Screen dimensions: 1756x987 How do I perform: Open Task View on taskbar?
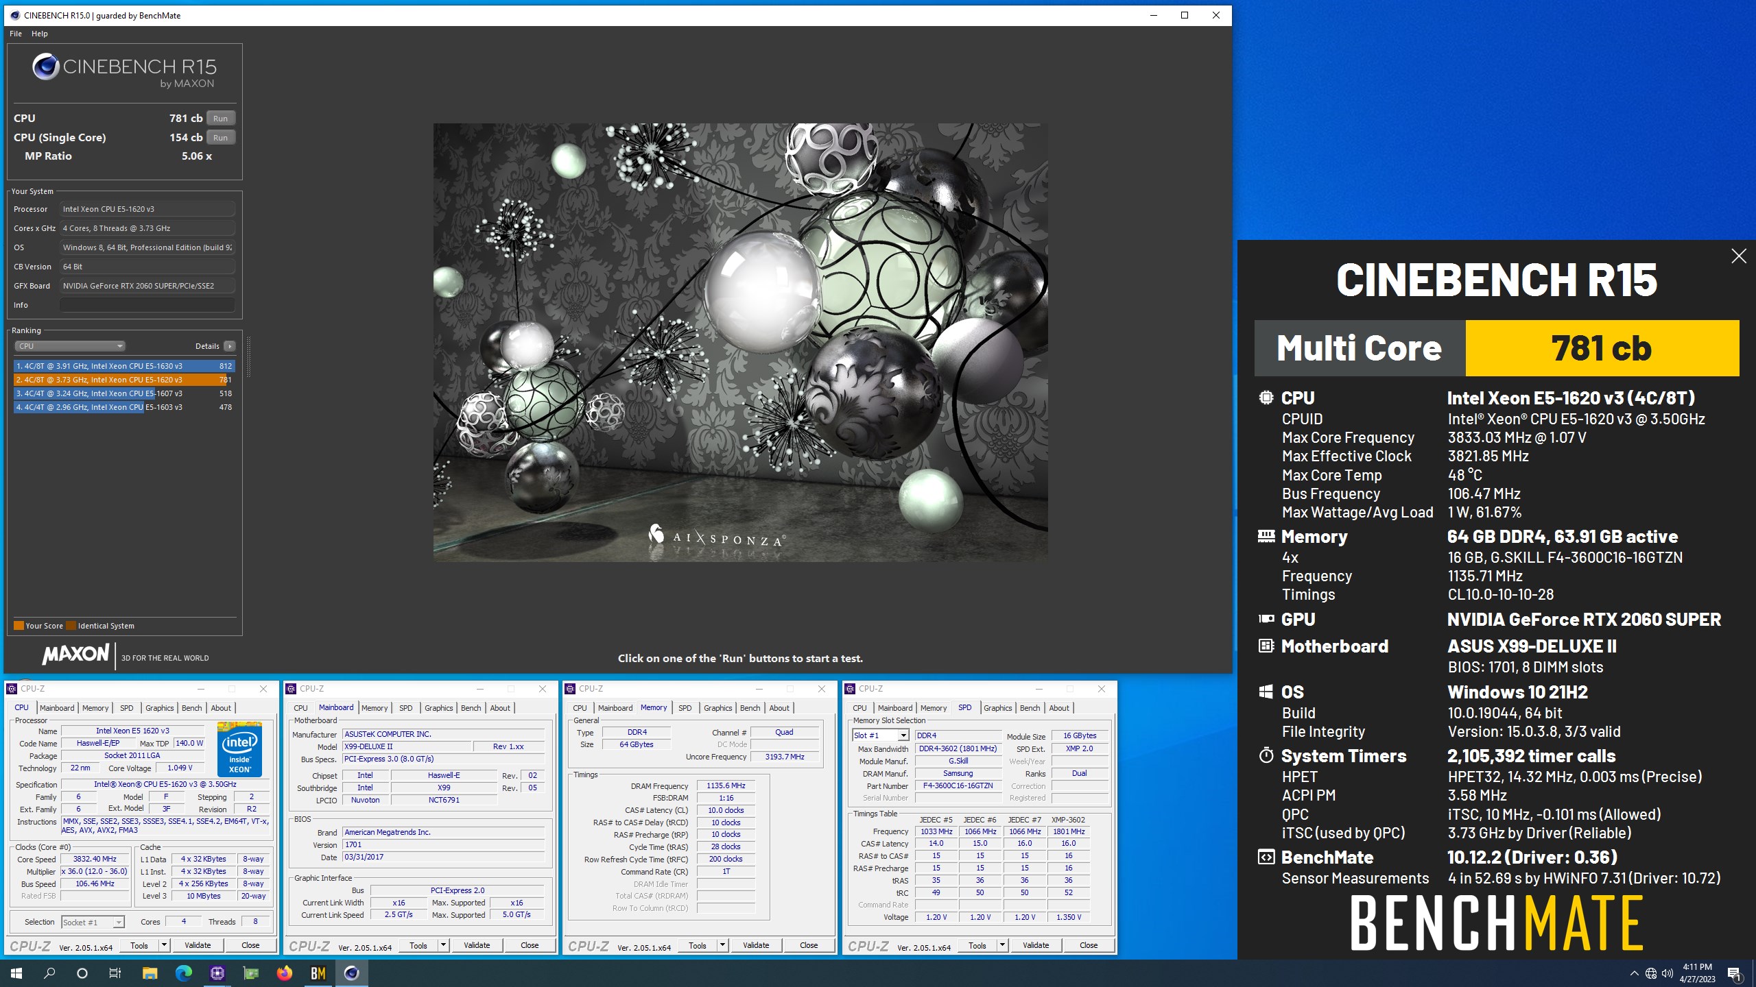pyautogui.click(x=115, y=973)
